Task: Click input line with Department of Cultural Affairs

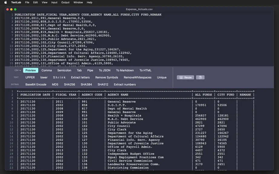Action: coord(73,53)
